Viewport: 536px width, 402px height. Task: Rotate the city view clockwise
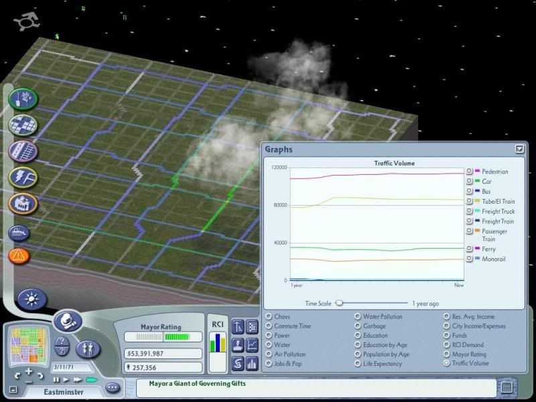40,376
